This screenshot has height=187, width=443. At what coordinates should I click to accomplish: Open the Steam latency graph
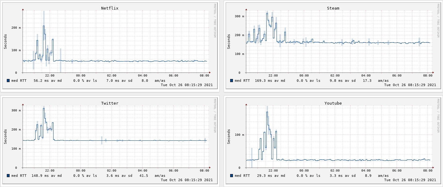[x=333, y=46]
